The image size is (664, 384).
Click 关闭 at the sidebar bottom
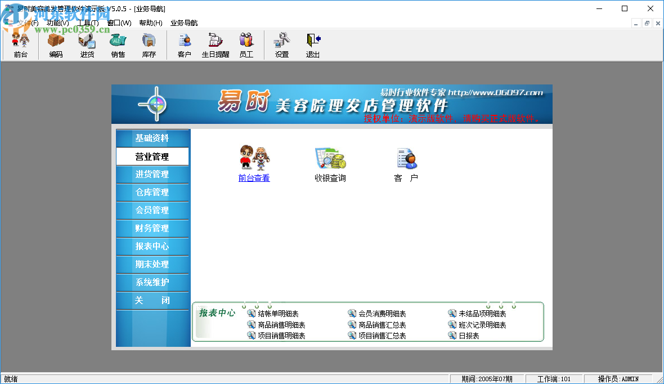click(x=152, y=300)
